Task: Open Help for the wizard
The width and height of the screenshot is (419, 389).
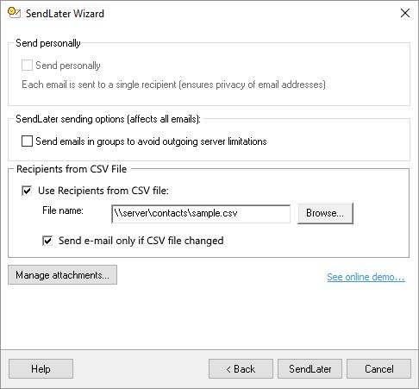Action: point(41,369)
